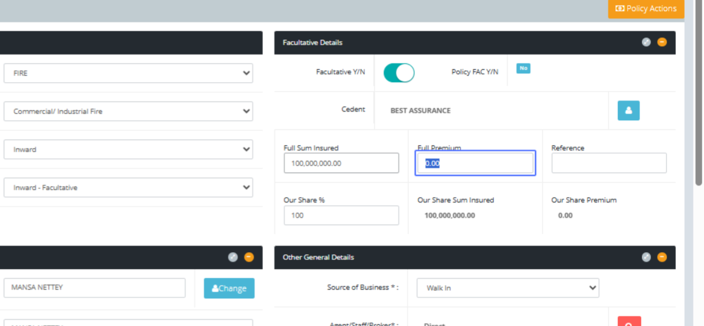Click the Cedent user lookup icon
This screenshot has height=326, width=704.
pyautogui.click(x=628, y=110)
